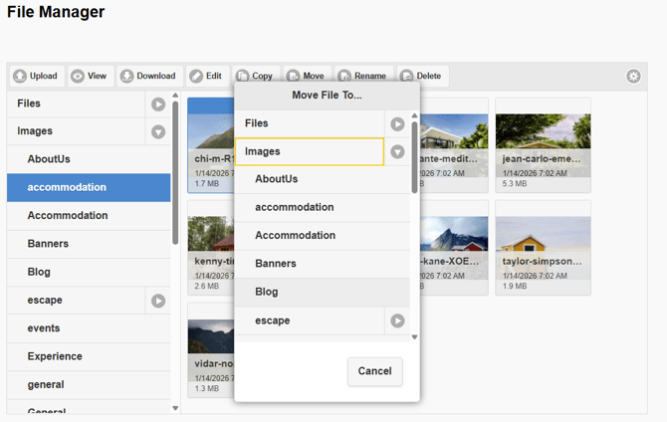The image size is (667, 422).
Task: Click Move dialog scroll down arrow
Action: [x=415, y=337]
